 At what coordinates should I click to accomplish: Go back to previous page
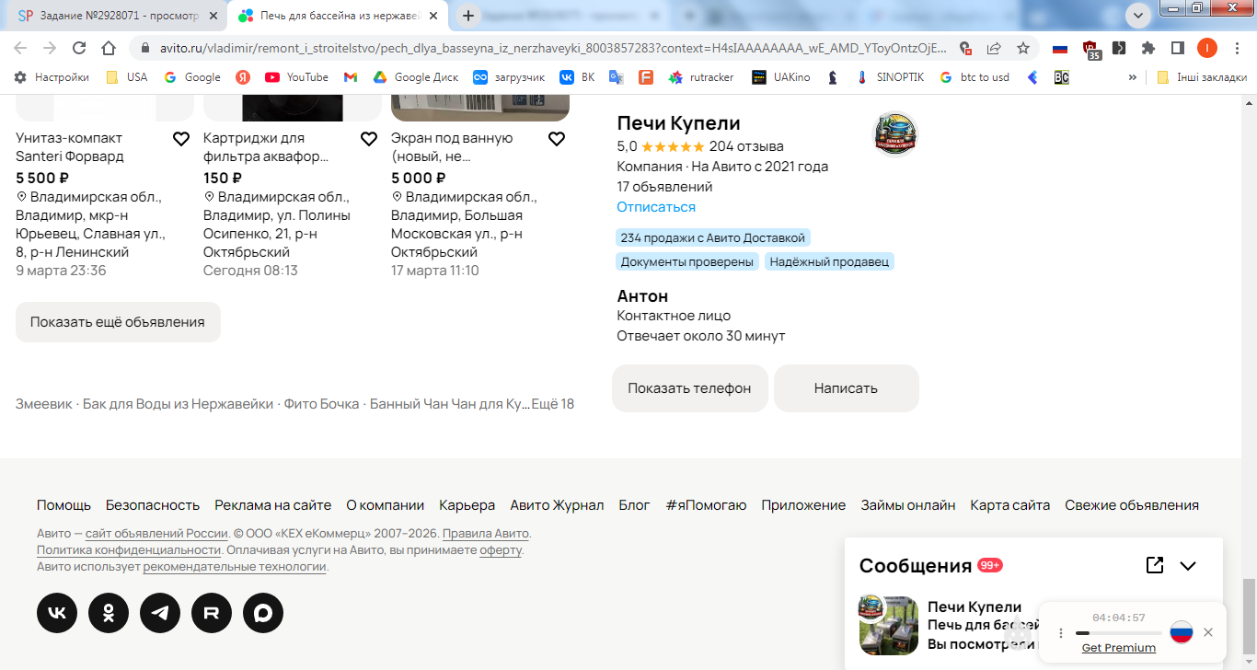[20, 48]
